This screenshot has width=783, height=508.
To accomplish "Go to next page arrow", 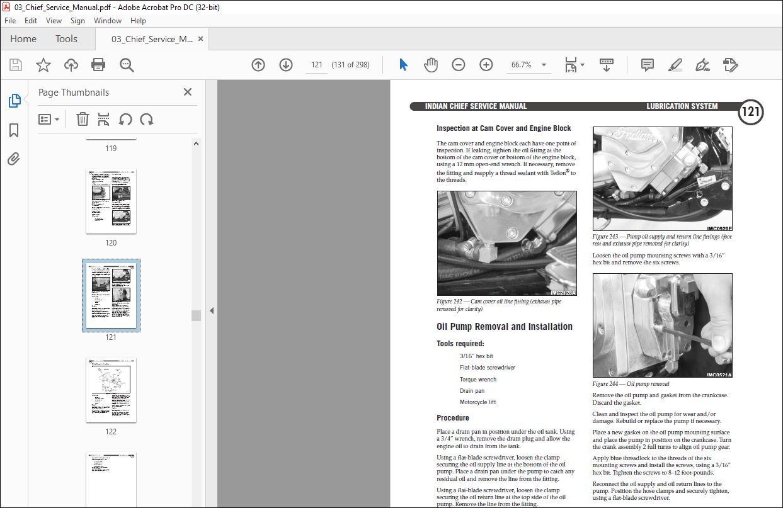I will click(x=286, y=65).
